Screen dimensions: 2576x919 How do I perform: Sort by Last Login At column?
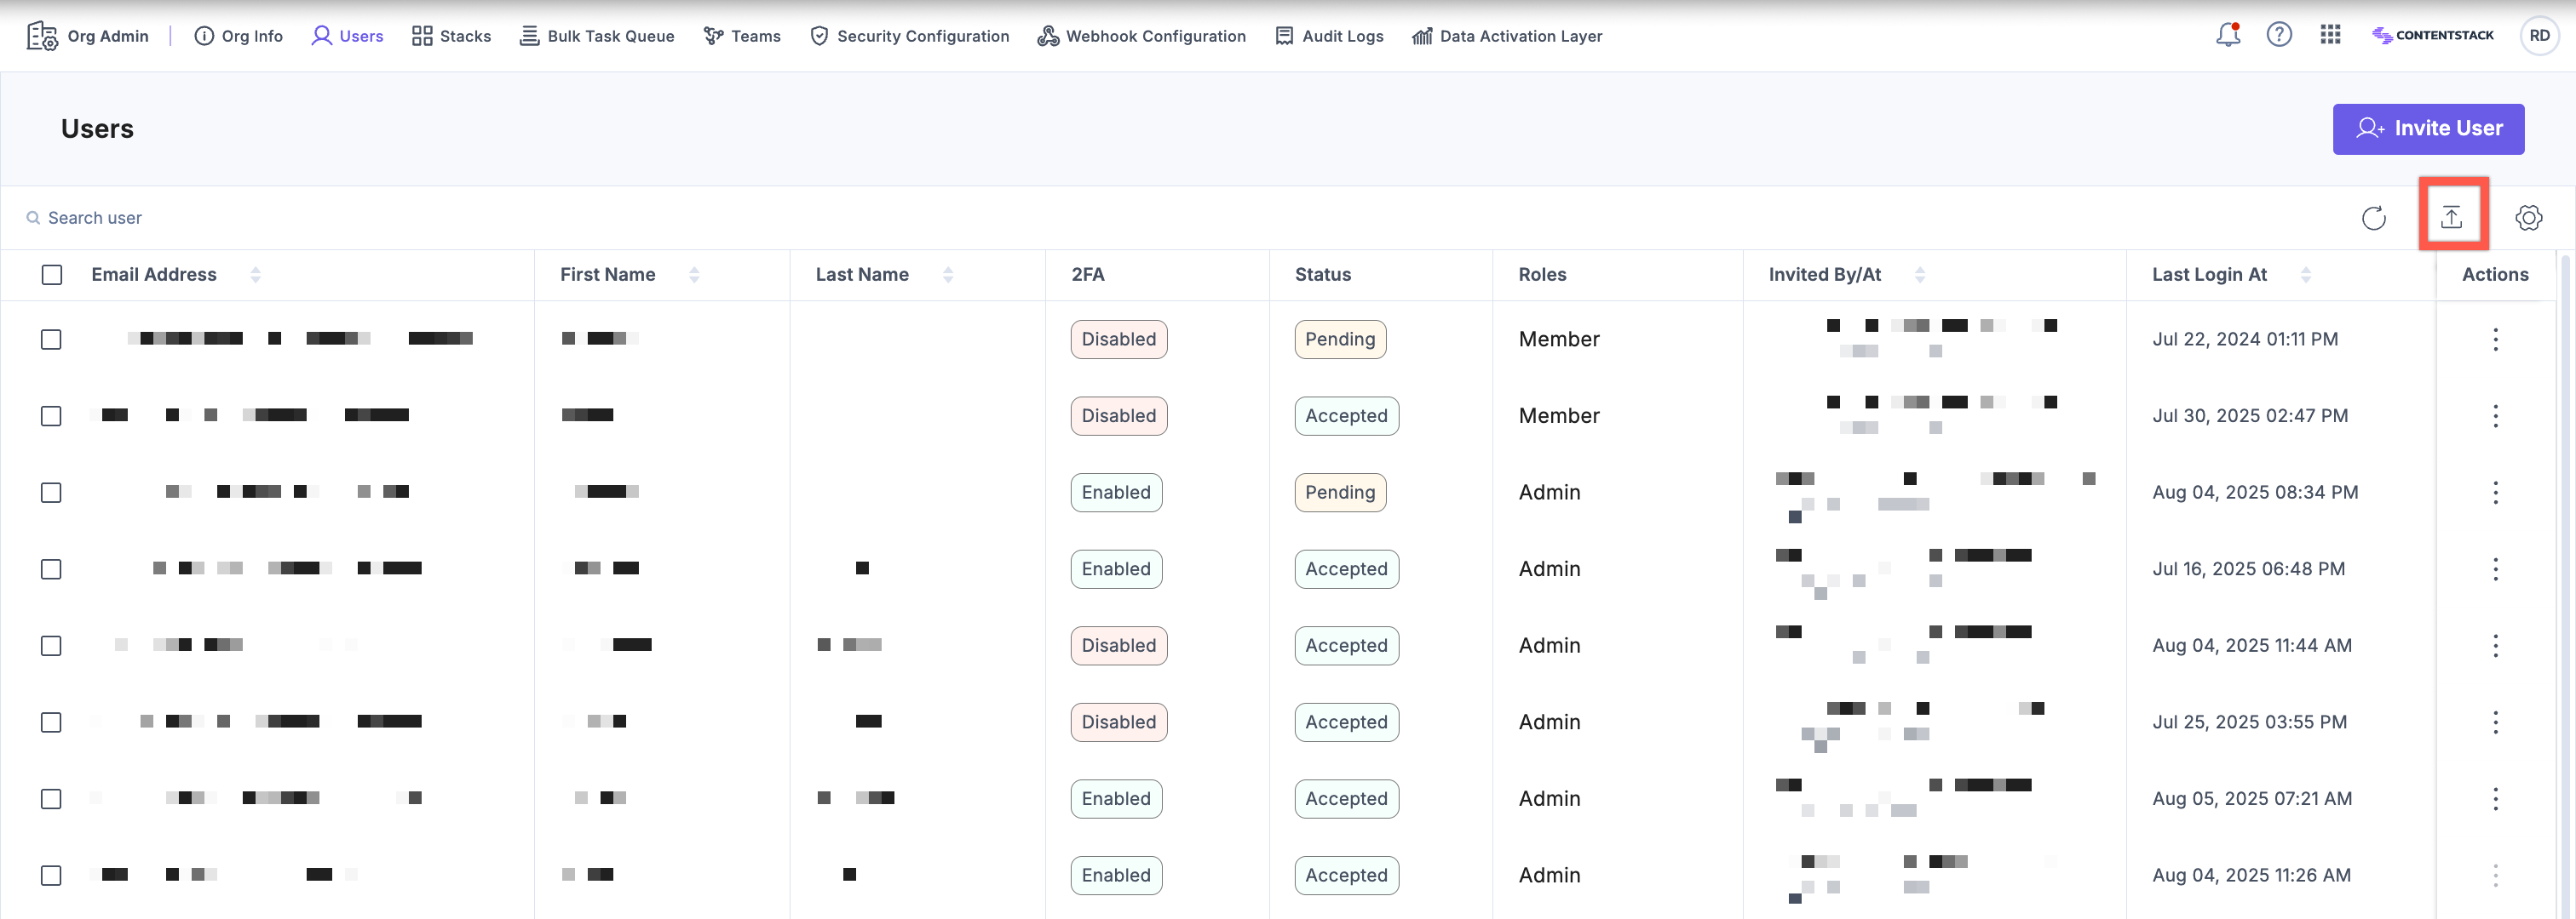click(x=2305, y=275)
